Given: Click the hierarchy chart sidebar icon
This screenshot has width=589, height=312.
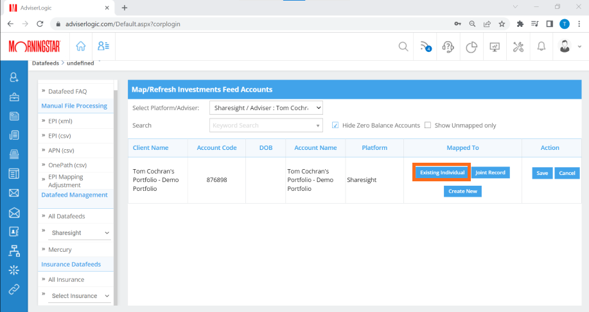Looking at the screenshot, I should point(14,250).
